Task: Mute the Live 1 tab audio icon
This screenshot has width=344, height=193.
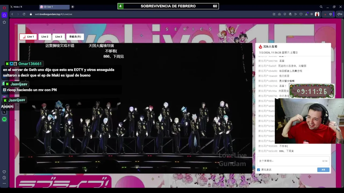Action: click(x=45, y=7)
